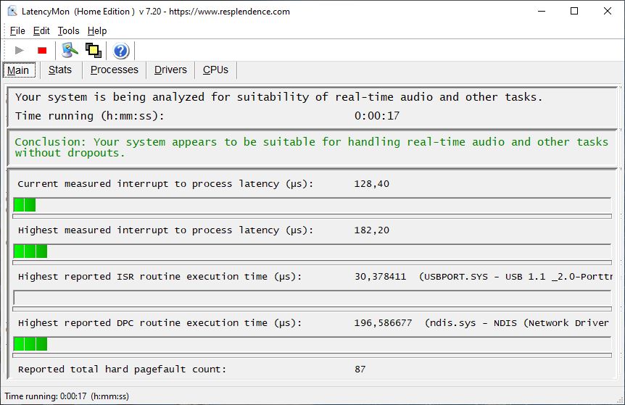Click the grey Start monitoring play button

(20, 50)
